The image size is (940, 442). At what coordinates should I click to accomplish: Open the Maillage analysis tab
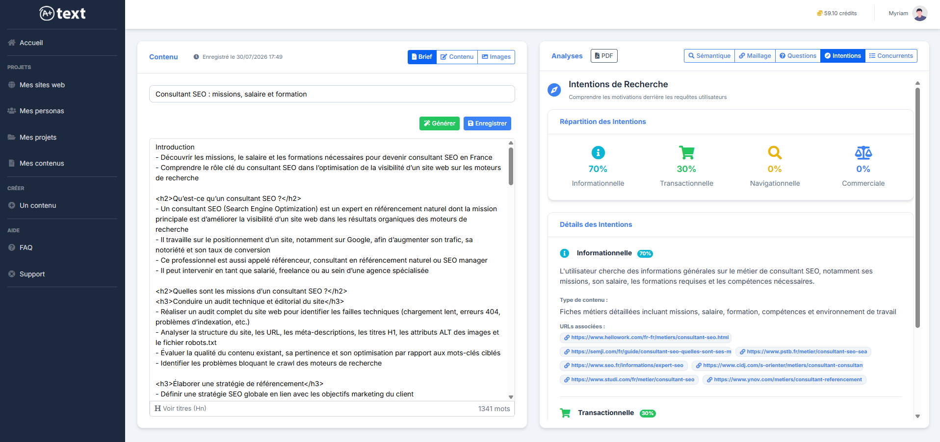tap(755, 56)
